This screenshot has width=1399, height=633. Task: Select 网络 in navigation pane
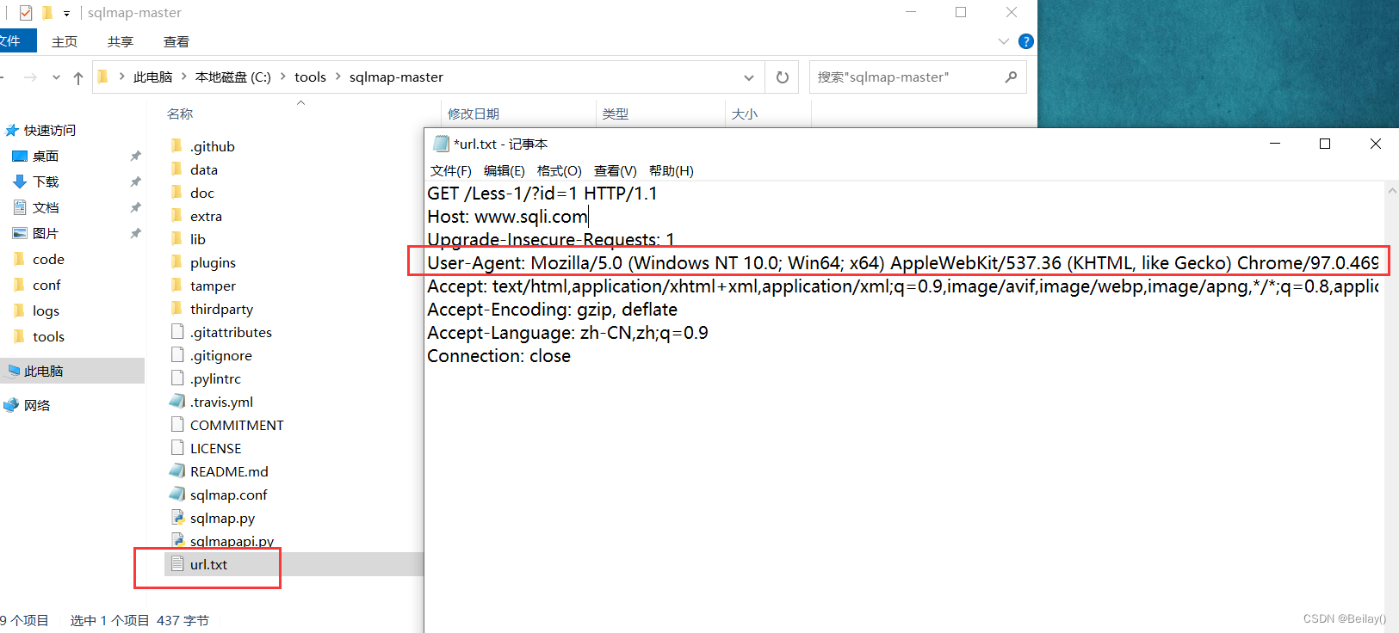37,405
